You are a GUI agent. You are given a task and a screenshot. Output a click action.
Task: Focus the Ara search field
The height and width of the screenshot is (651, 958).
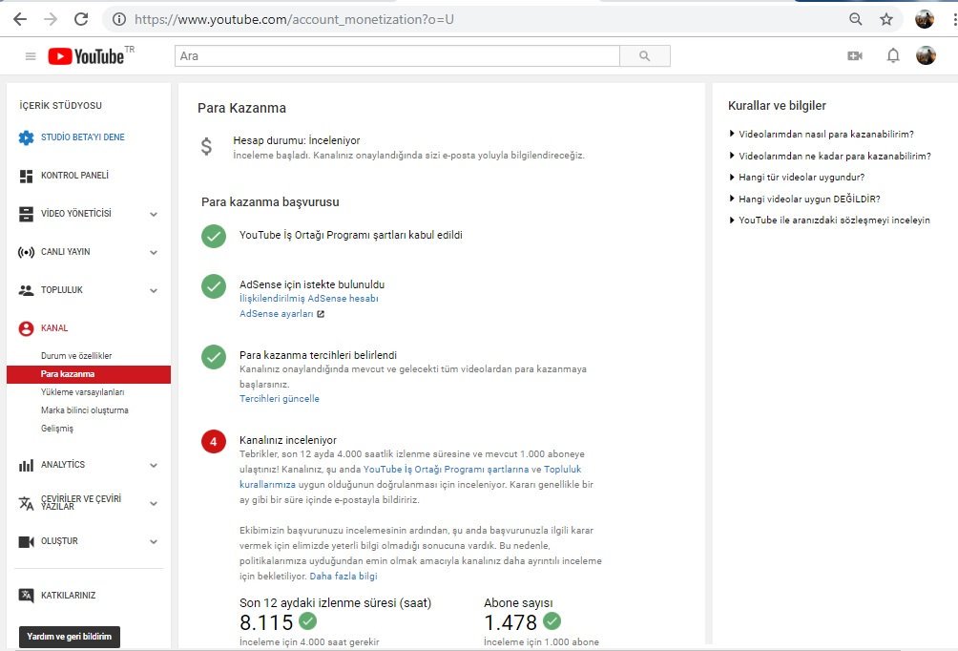tap(397, 55)
